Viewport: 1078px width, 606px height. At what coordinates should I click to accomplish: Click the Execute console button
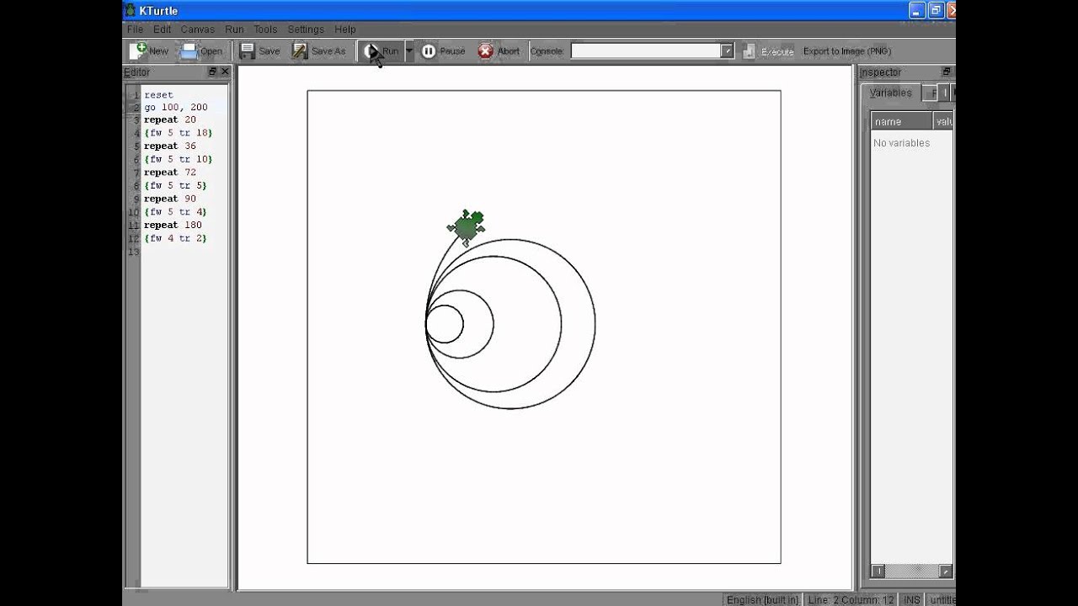tap(768, 51)
